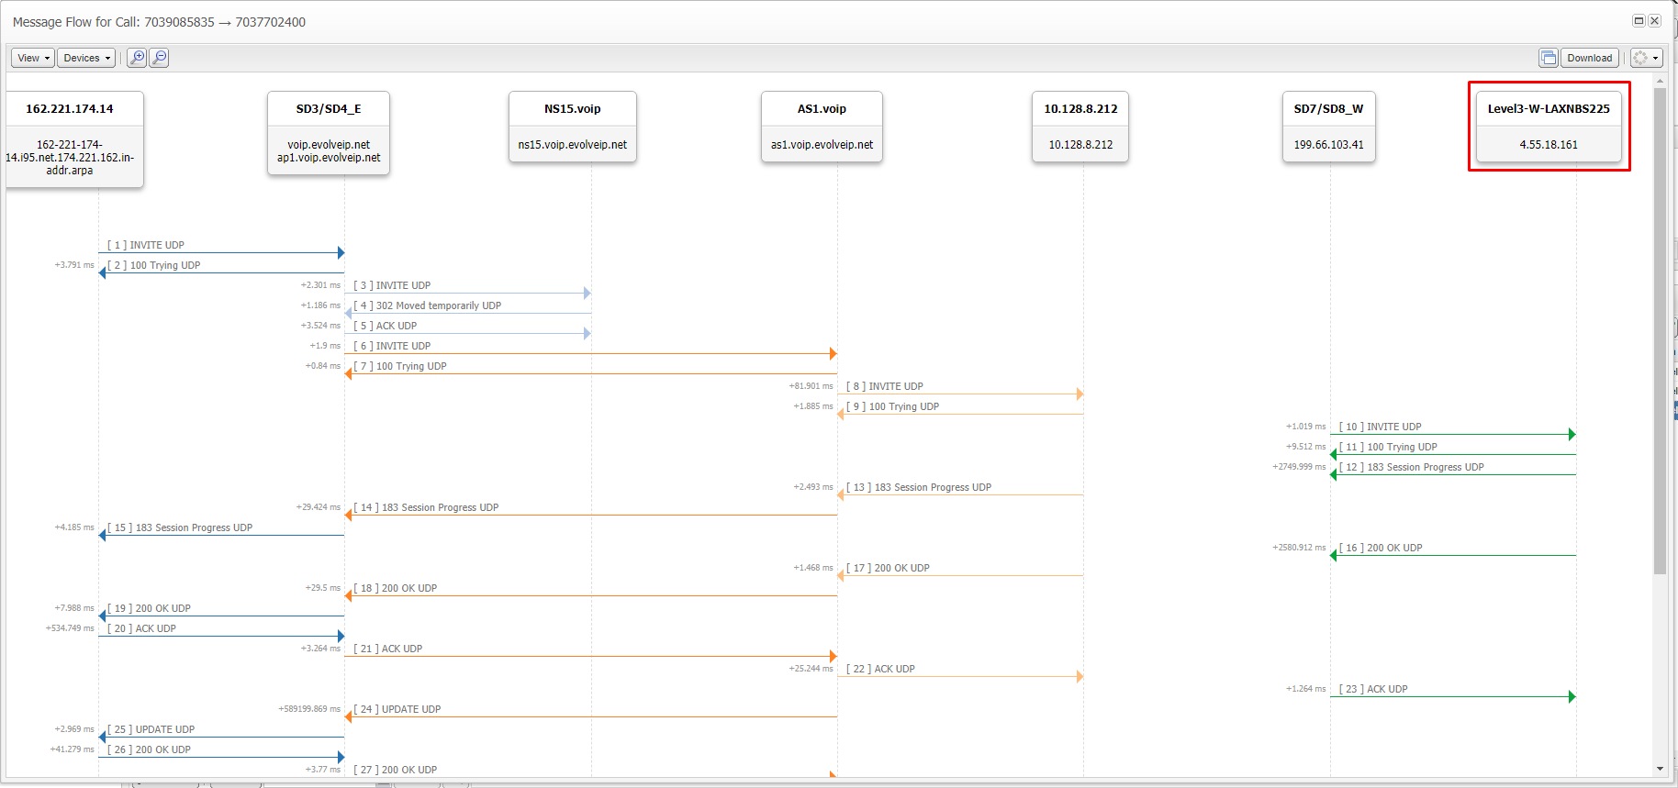Select the AS1.voip device header
The height and width of the screenshot is (788, 1678).
(x=822, y=109)
